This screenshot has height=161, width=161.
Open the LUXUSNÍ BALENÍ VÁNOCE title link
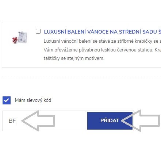pos(102,32)
